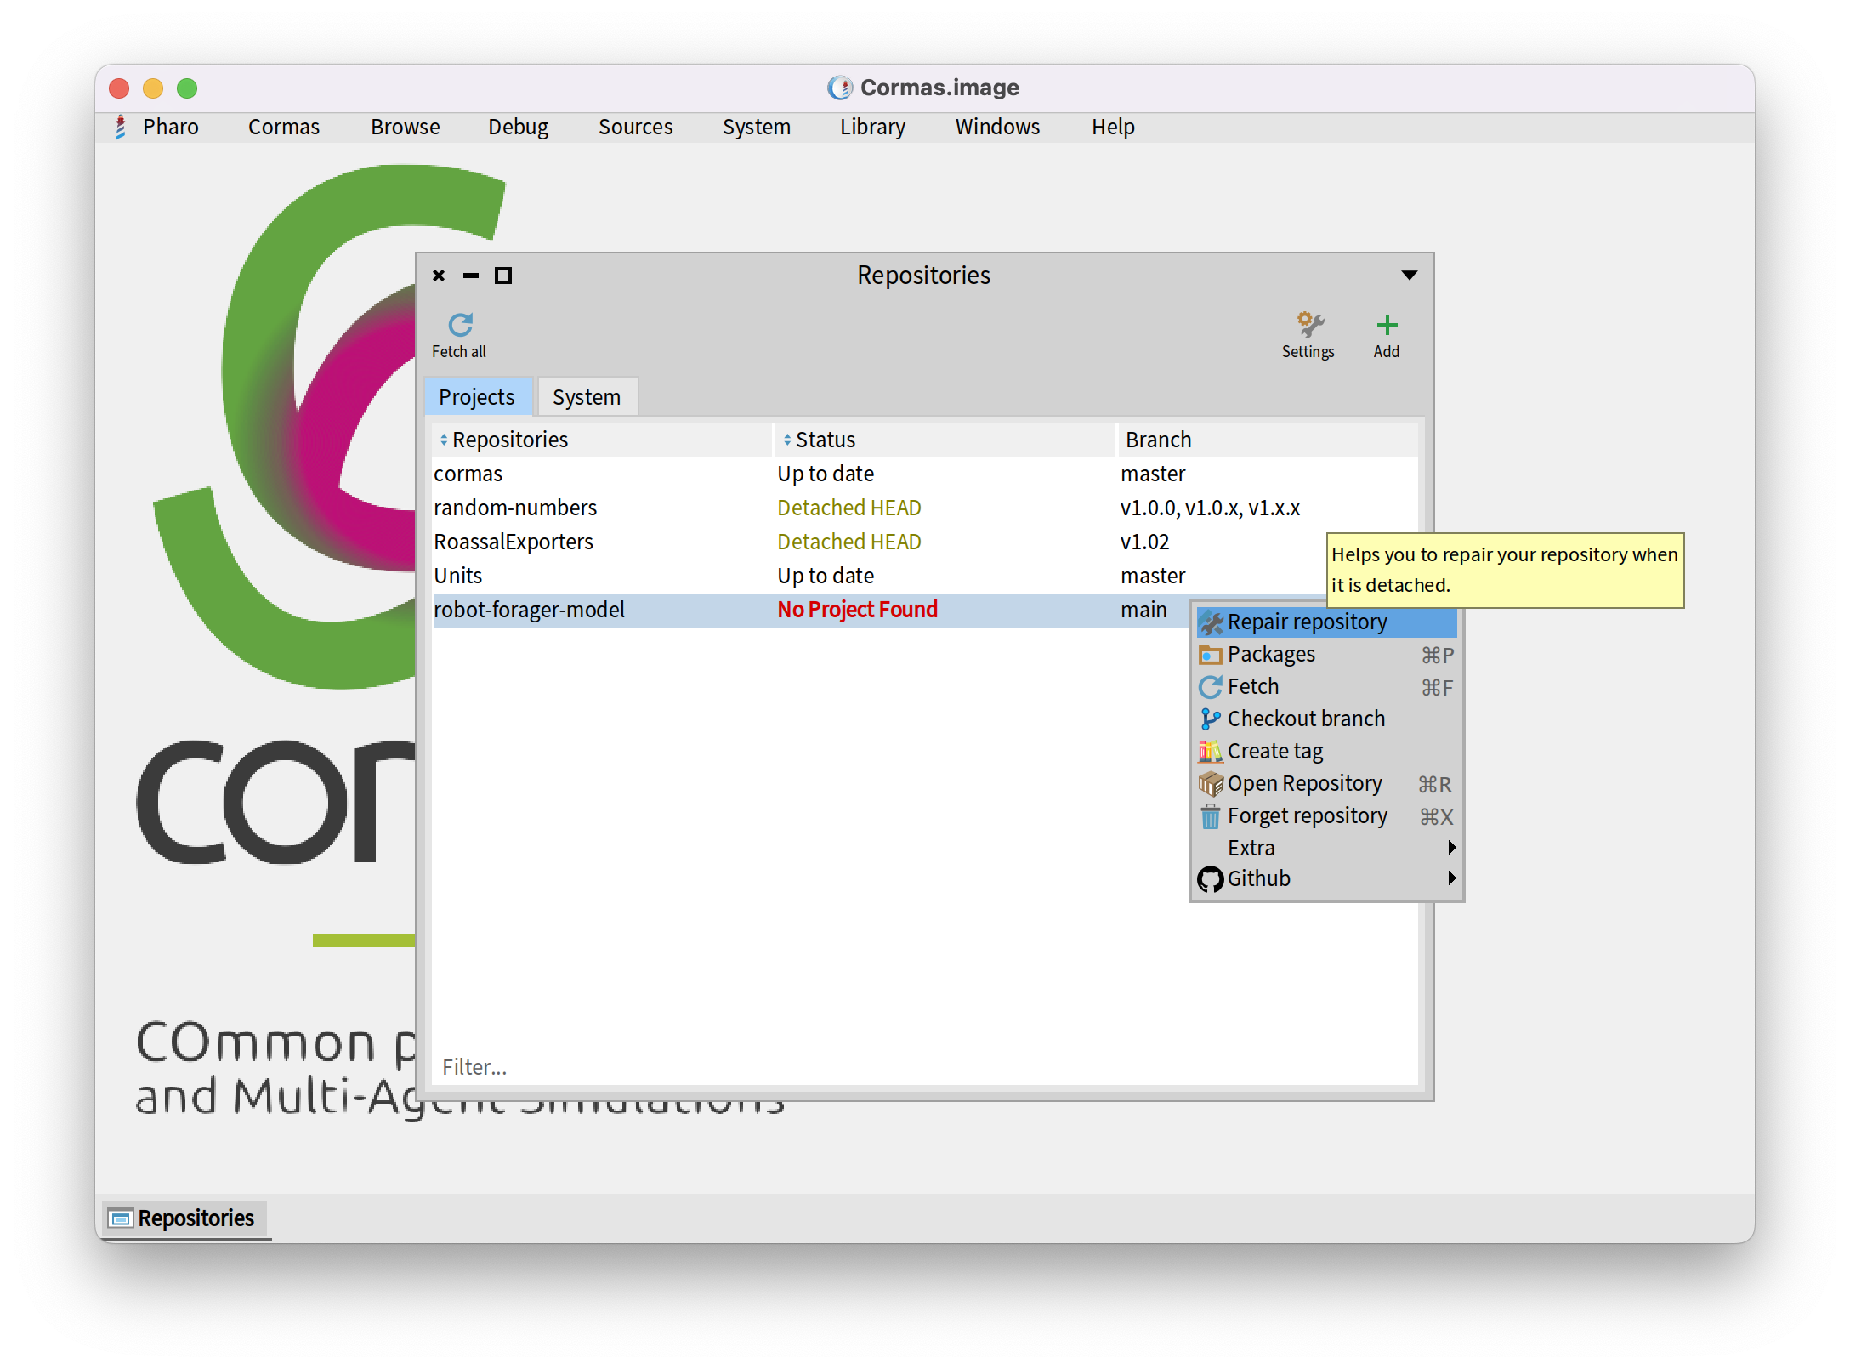Select Forget repository trash entry
This screenshot has height=1369, width=1850.
point(1307,816)
